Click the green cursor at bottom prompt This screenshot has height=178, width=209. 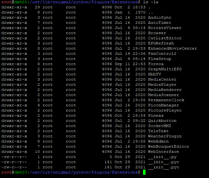click(144, 173)
